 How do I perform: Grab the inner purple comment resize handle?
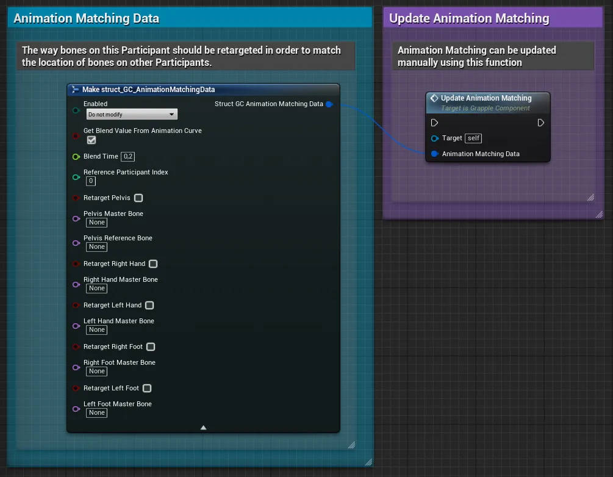[590, 198]
